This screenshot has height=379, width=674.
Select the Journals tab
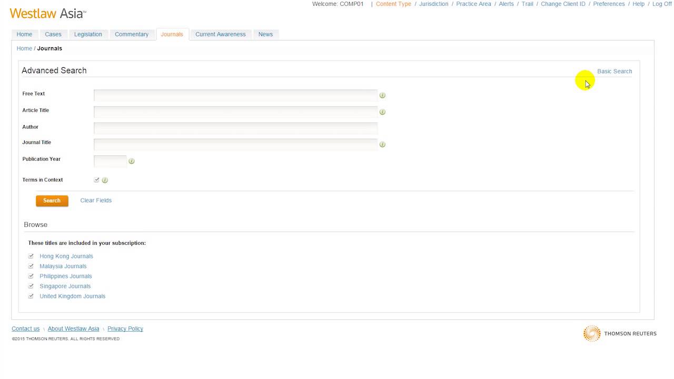coord(172,34)
